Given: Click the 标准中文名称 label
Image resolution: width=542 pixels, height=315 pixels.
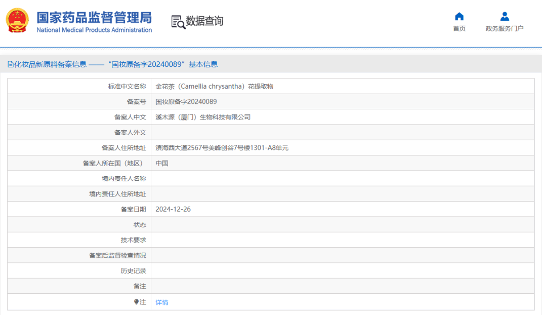Looking at the screenshot, I should [127, 87].
